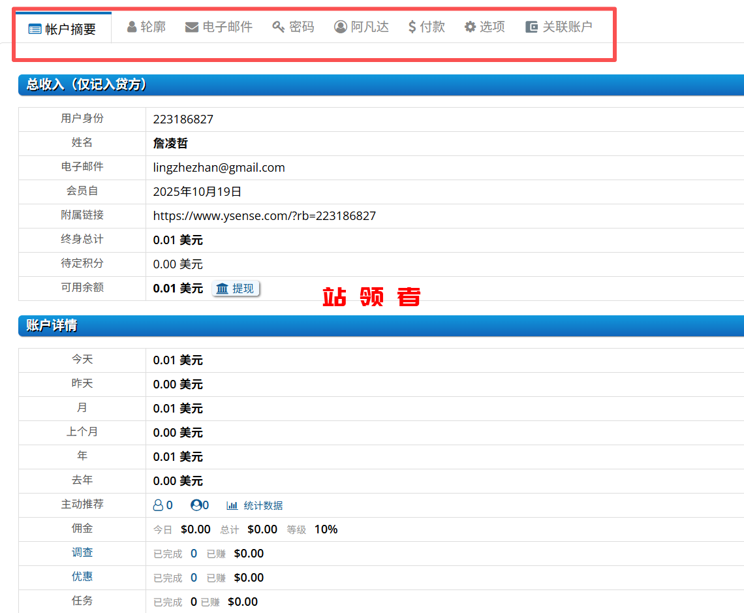This screenshot has width=744, height=613.
Task: Open the 统计数据 link
Action: tap(263, 506)
